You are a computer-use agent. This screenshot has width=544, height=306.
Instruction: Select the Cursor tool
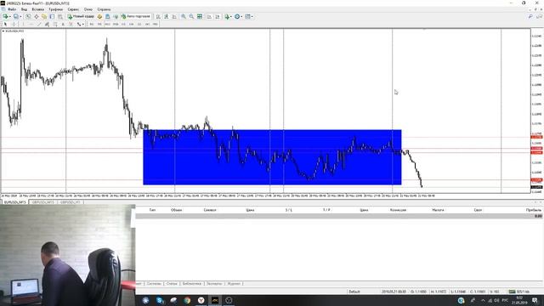pos(6,25)
